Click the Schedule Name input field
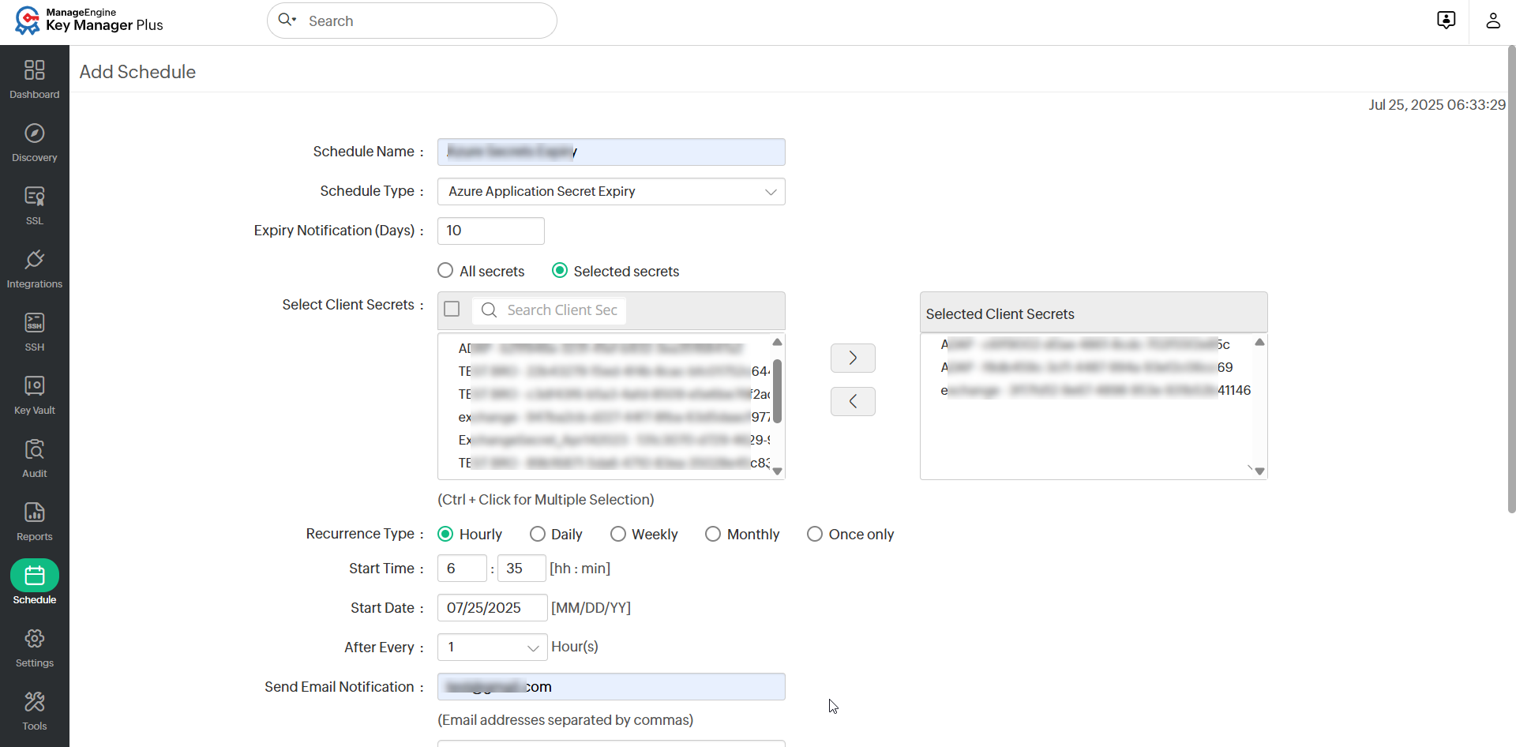The width and height of the screenshot is (1516, 747). (x=611, y=152)
